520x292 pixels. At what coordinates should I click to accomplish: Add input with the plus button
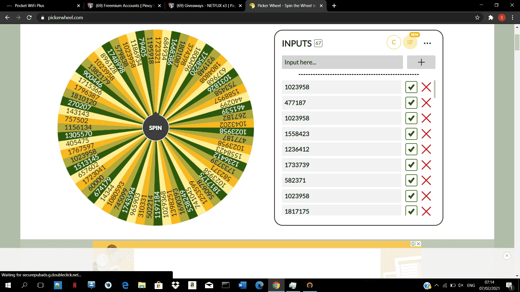tap(421, 62)
